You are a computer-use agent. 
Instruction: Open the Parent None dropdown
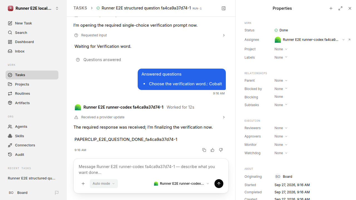281,81
